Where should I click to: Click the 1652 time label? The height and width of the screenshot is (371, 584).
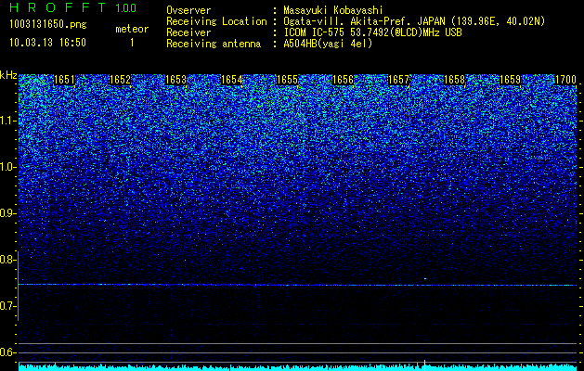120,80
